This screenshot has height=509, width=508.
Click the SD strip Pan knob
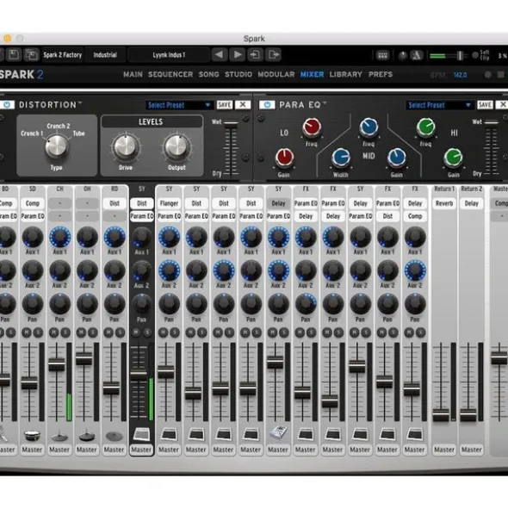(32, 304)
